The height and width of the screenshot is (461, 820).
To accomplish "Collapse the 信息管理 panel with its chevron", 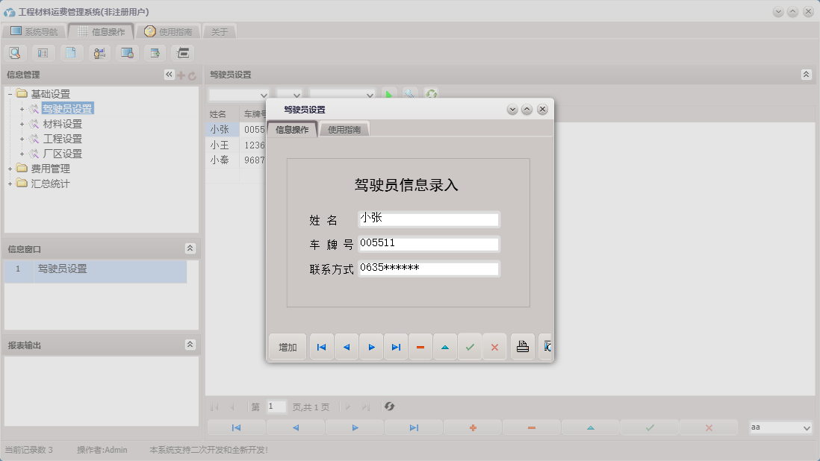I will (x=168, y=74).
